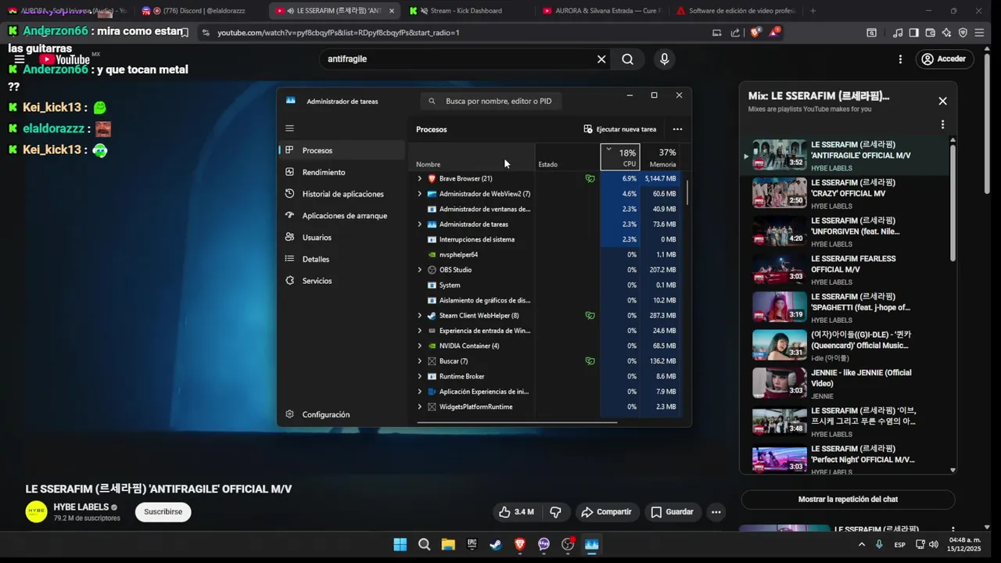The height and width of the screenshot is (563, 1001).
Task: Sort processes by CPU column
Action: pos(620,156)
